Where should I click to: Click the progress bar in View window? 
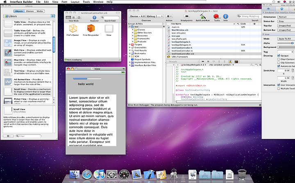point(87,78)
